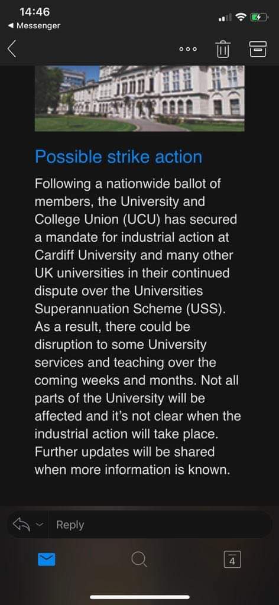
Task: Tap the small triangle beside Messenger
Action: click(11, 26)
